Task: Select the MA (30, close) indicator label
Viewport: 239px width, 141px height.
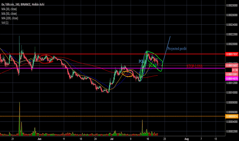Action: (x=9, y=9)
